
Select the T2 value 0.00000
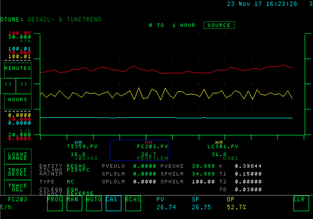click(248, 182)
